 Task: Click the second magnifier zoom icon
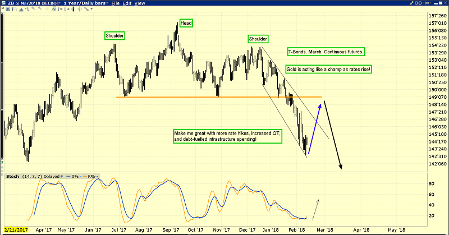tap(40, 8)
